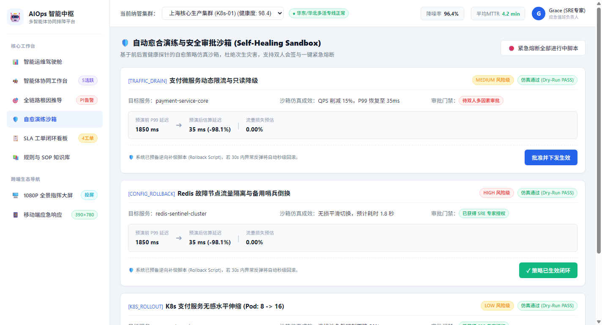The height and width of the screenshot is (325, 602).
Task: Click the 1080P 全景指挥大屏 monitor icon
Action: [x=16, y=195]
